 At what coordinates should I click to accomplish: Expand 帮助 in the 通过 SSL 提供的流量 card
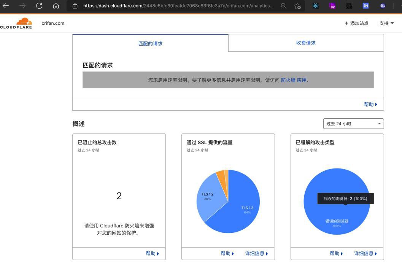coord(227,253)
